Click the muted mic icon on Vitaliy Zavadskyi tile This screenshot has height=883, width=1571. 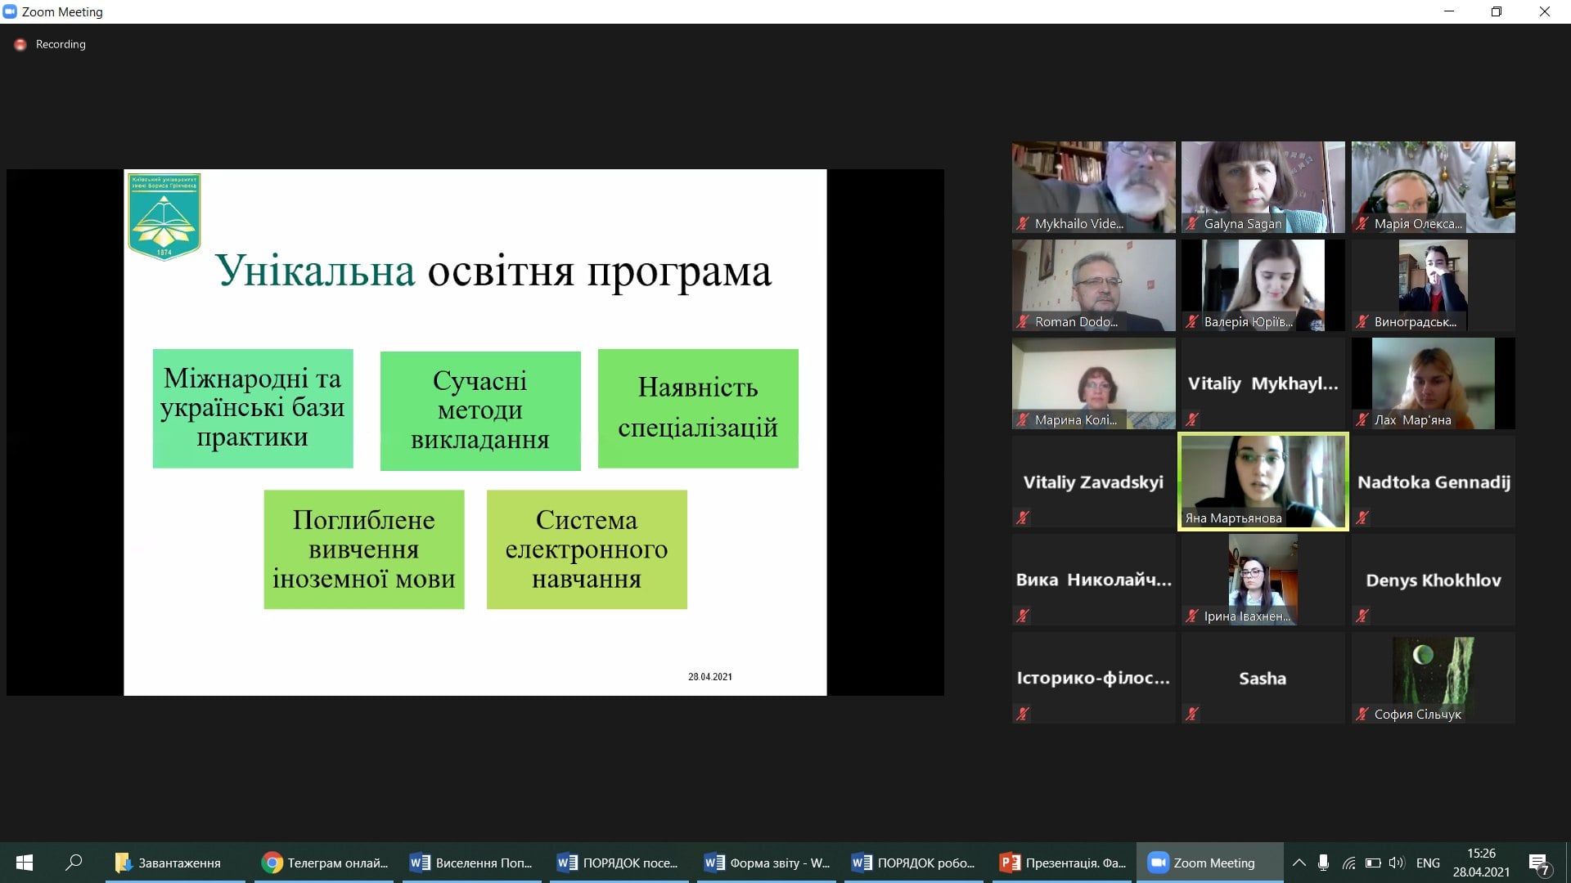[x=1023, y=518]
